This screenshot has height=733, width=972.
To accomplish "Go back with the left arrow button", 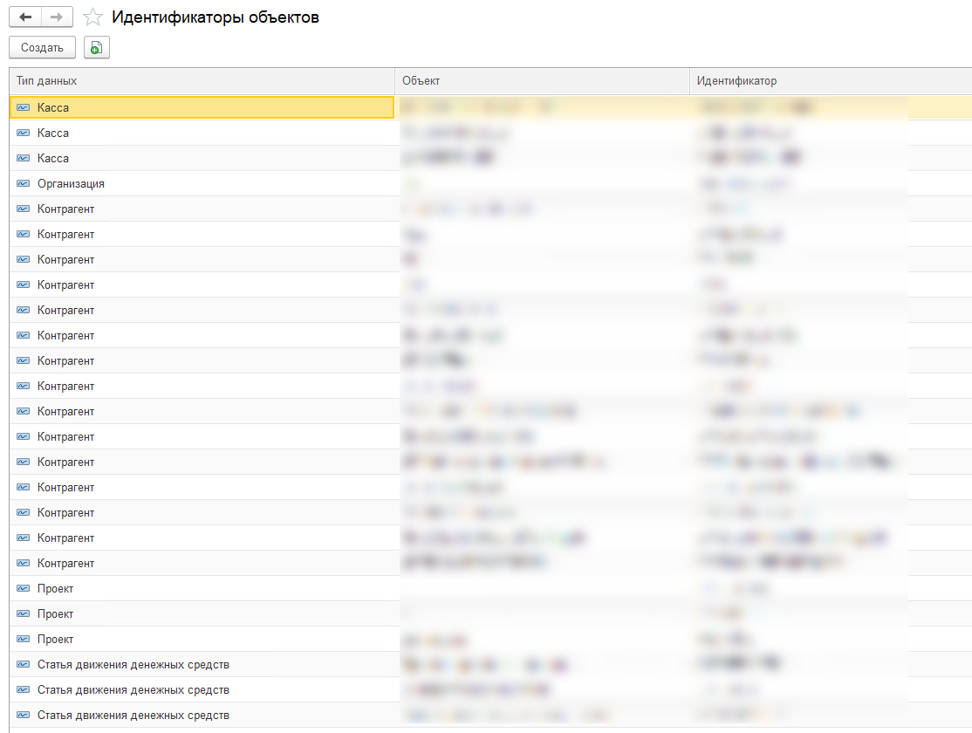I will [x=25, y=17].
